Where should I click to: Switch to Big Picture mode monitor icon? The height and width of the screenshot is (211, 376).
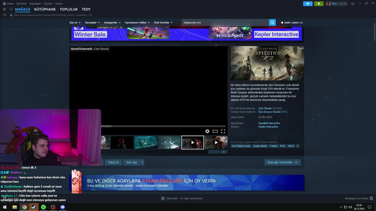click(353, 4)
